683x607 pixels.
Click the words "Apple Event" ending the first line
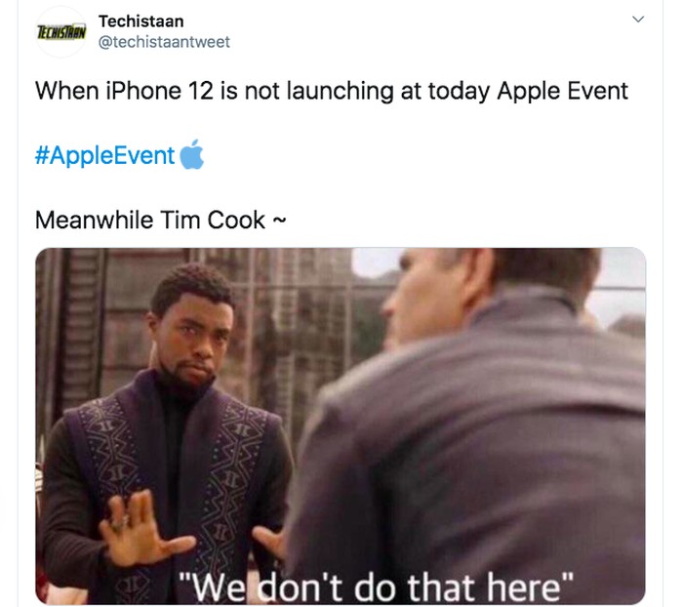[x=563, y=92]
